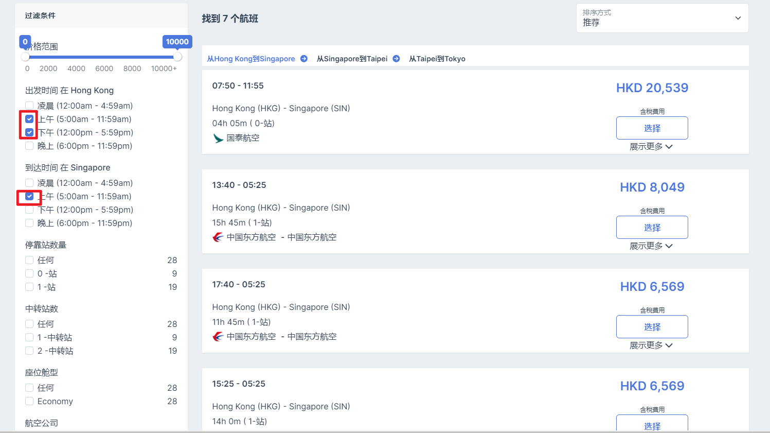The image size is (770, 433).
Task: Select Economy cabin class checkbox
Action: [29, 401]
